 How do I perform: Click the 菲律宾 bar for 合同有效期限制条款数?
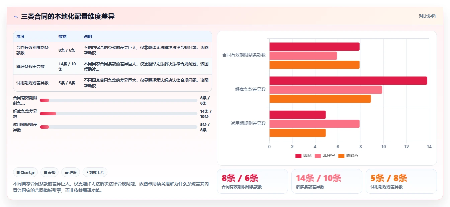click(x=303, y=56)
